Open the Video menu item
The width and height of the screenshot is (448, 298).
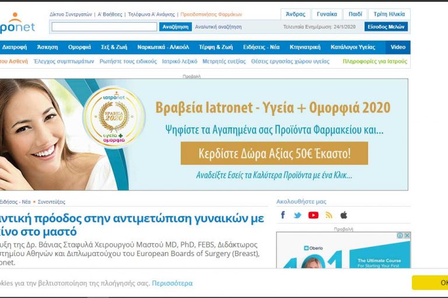point(398,47)
